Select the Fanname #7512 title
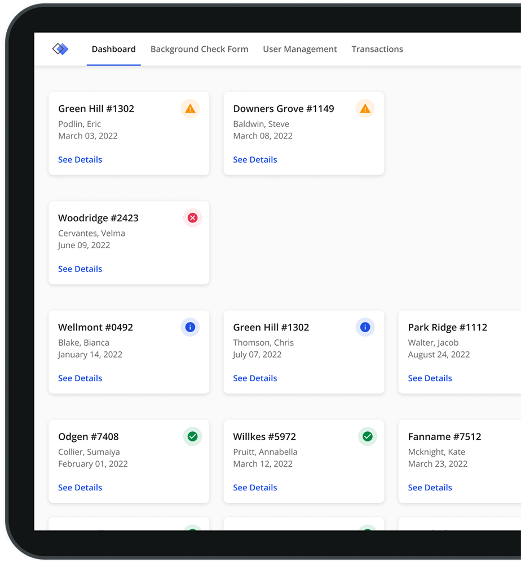The height and width of the screenshot is (563, 521). point(444,437)
